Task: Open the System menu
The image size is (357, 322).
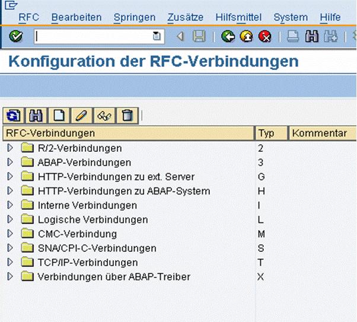Action: click(291, 17)
